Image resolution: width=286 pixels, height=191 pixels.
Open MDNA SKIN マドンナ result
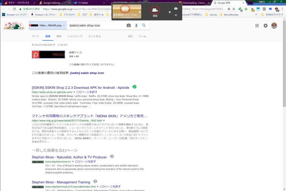tap(89, 116)
